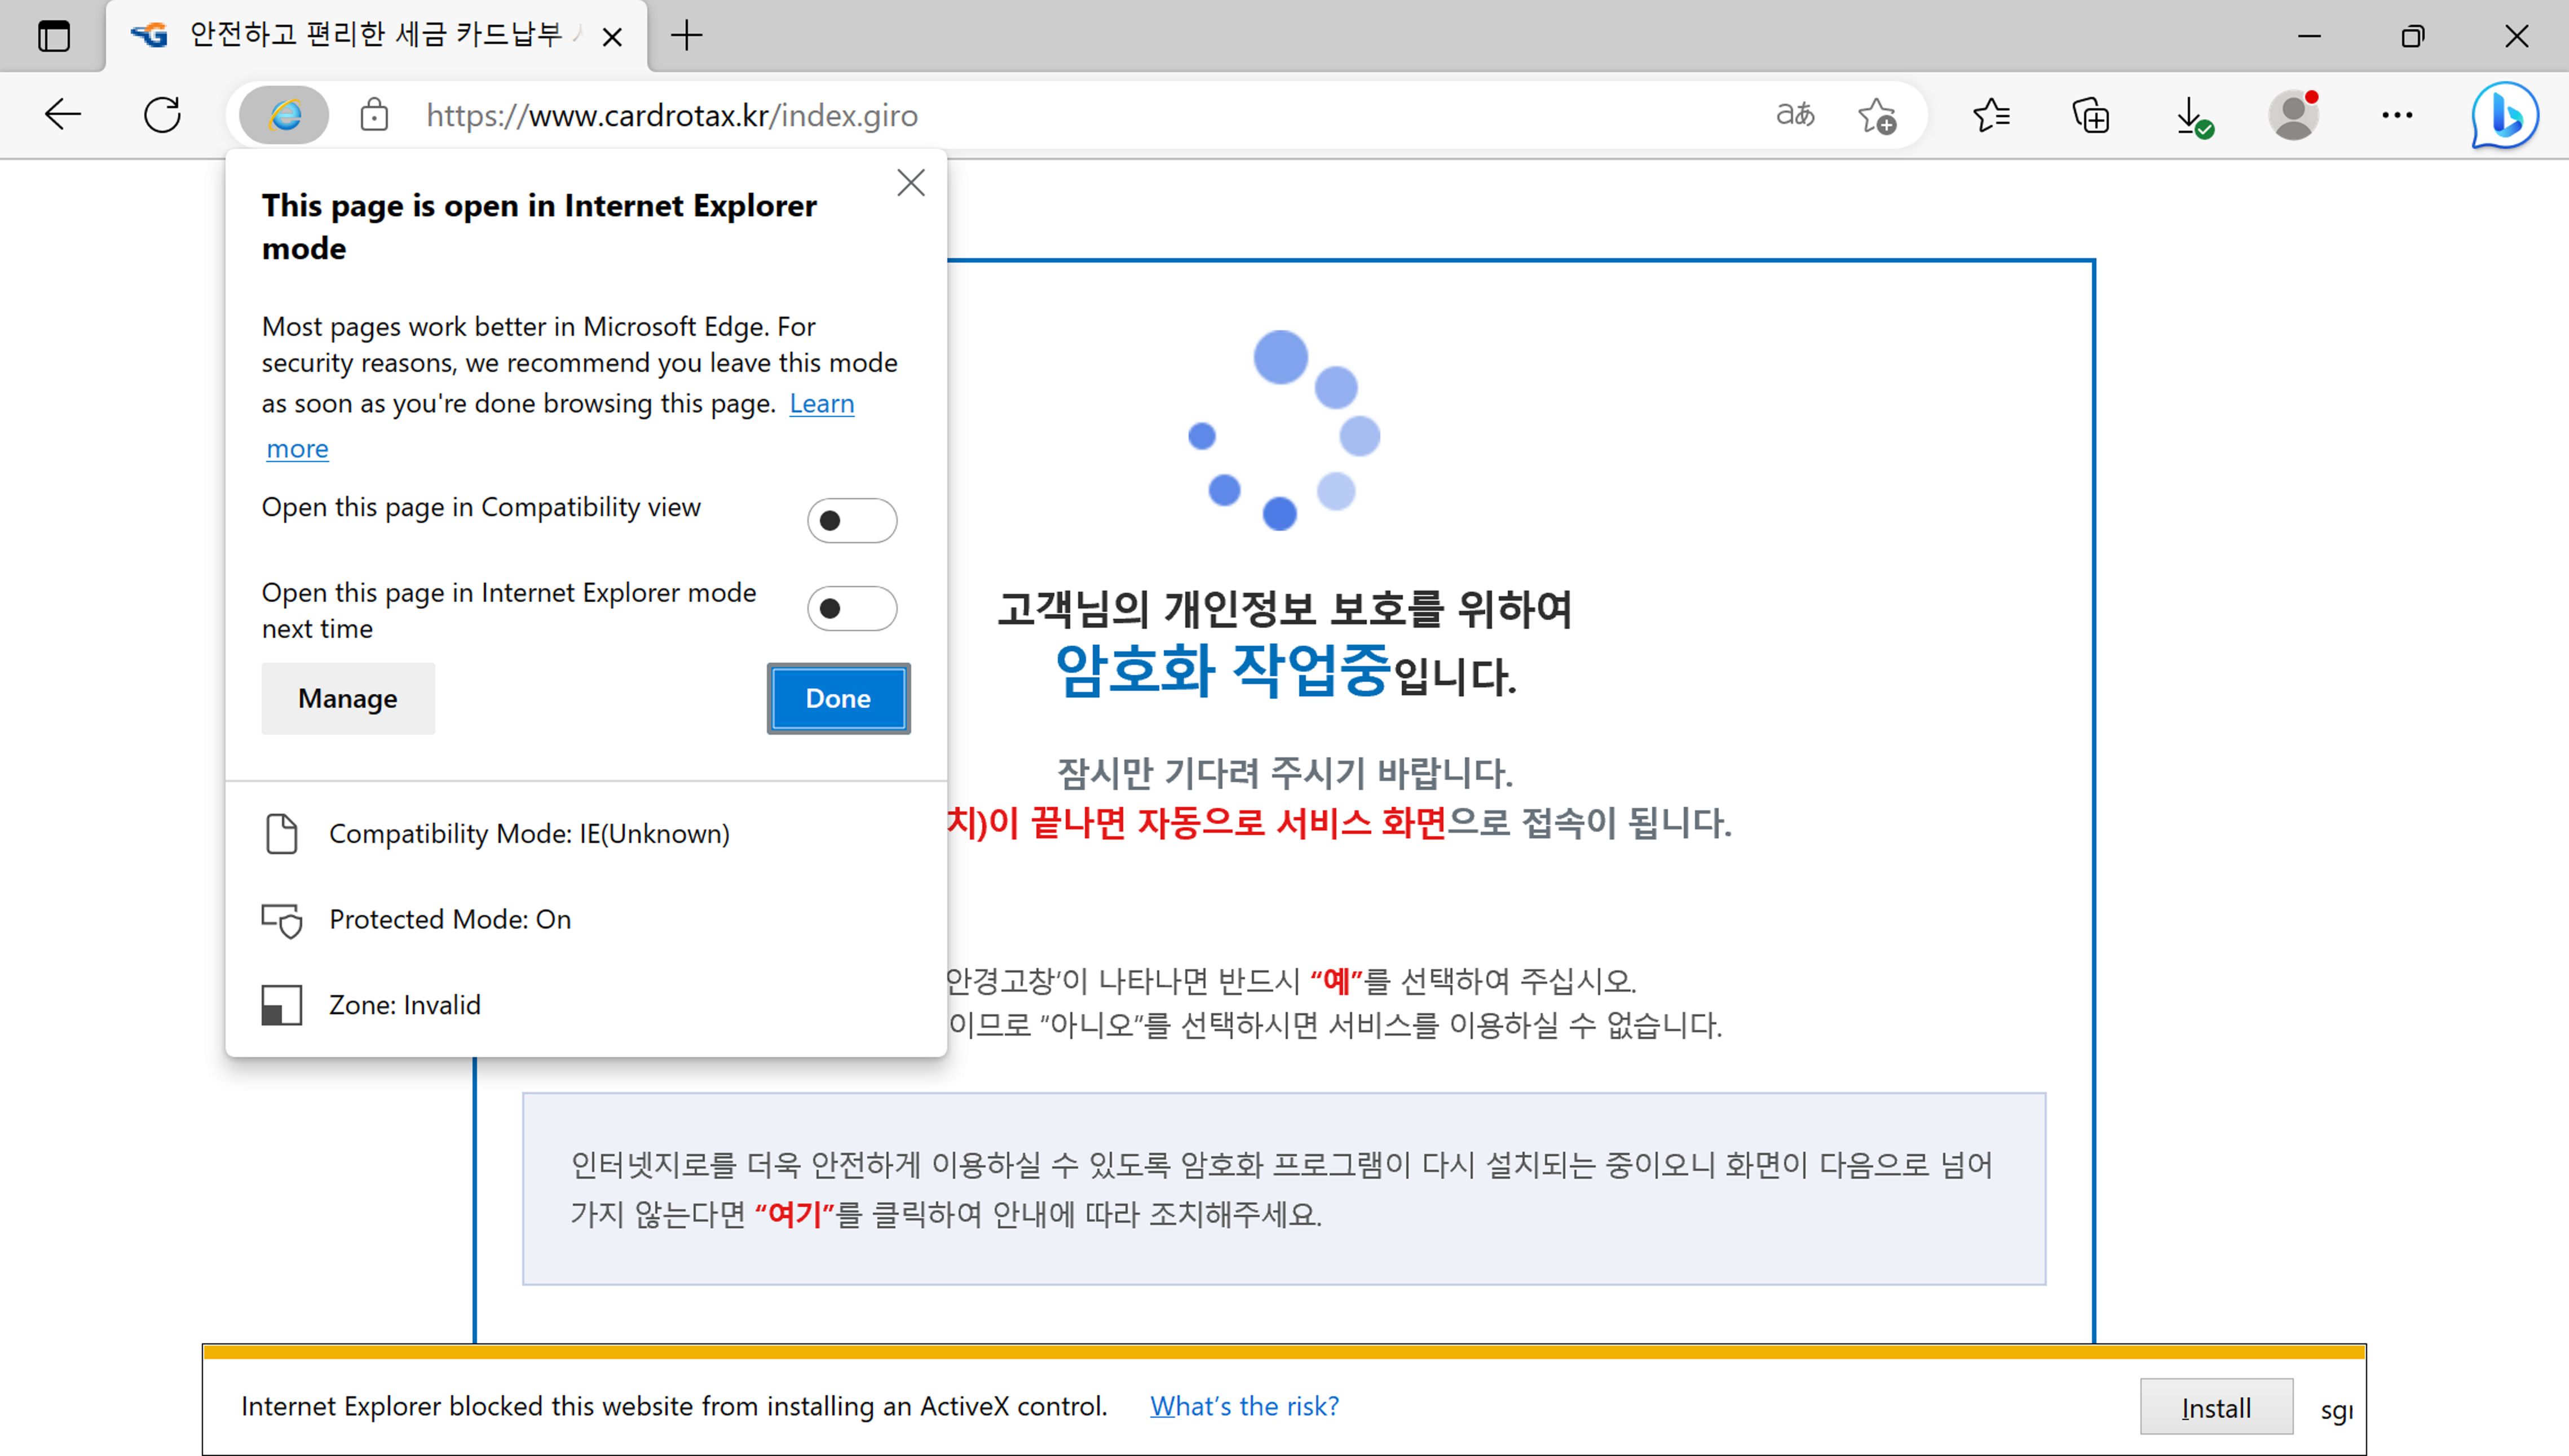
Task: Click the address bar URL
Action: pos(670,116)
